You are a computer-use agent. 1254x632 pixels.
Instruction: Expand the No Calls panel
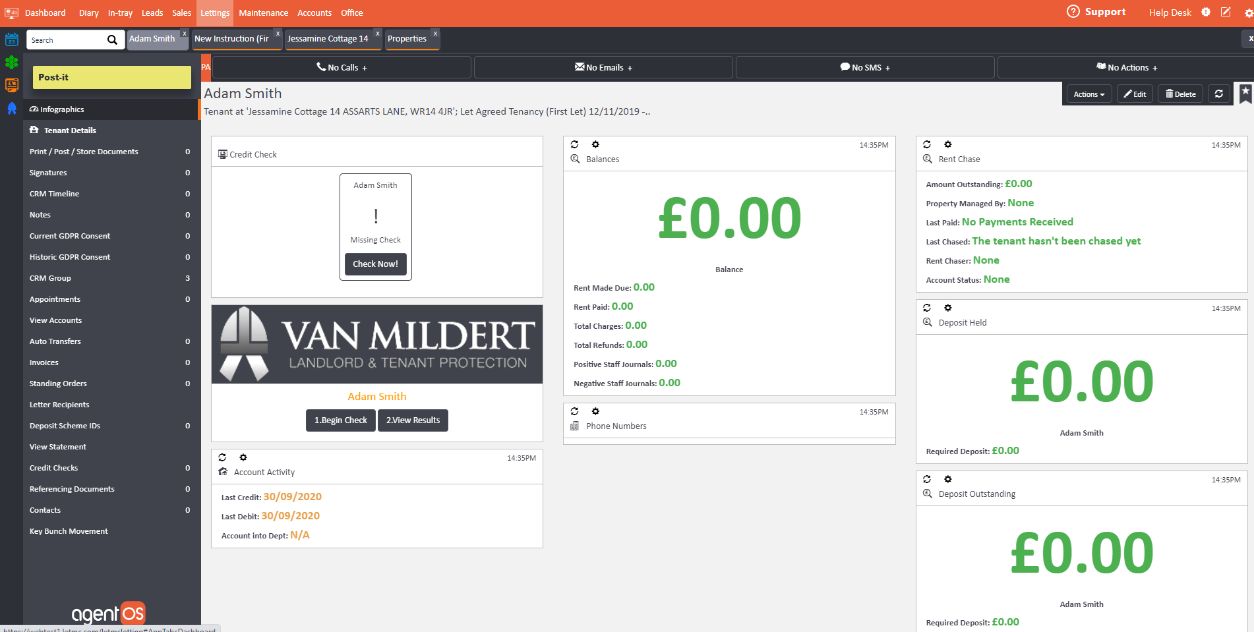pyautogui.click(x=342, y=67)
